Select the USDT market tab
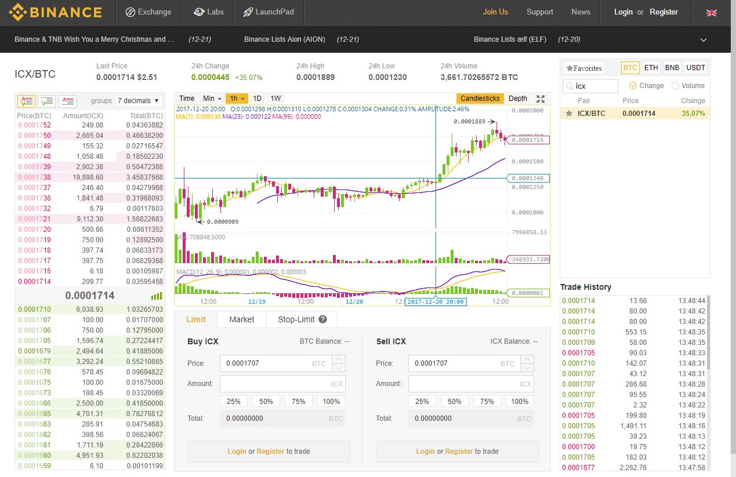Image resolution: width=736 pixels, height=477 pixels. (696, 68)
